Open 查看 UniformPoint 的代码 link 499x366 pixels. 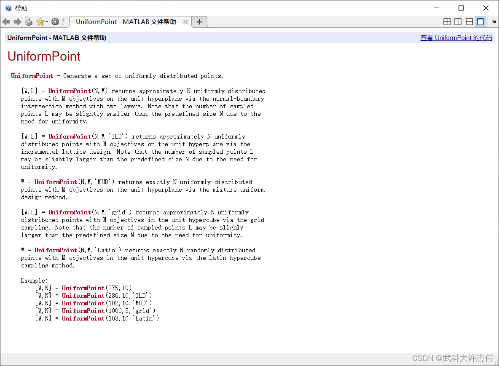(456, 38)
